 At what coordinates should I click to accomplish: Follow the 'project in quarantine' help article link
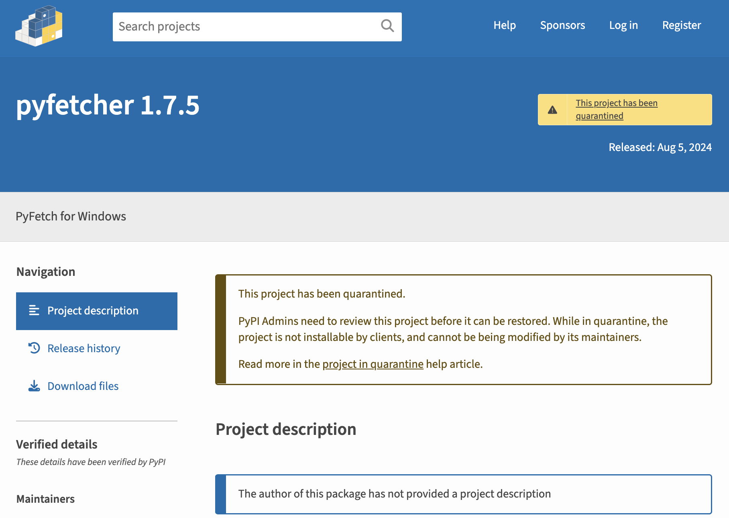click(373, 364)
